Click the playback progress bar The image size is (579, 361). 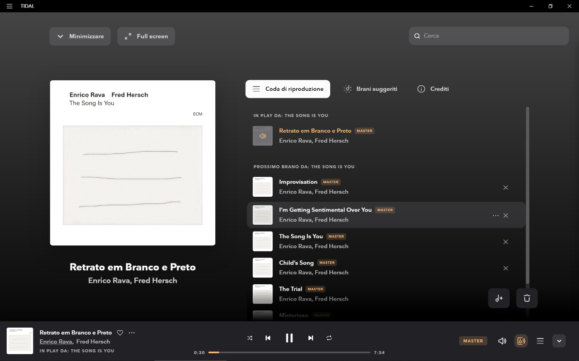click(x=289, y=352)
